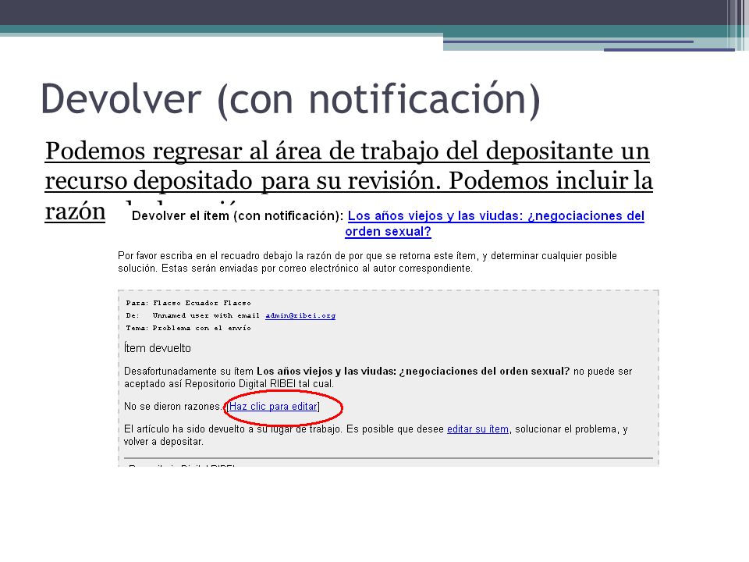Click the 'Desafortunadamente su ítem' sentence
749x562 pixels.
click(378, 377)
